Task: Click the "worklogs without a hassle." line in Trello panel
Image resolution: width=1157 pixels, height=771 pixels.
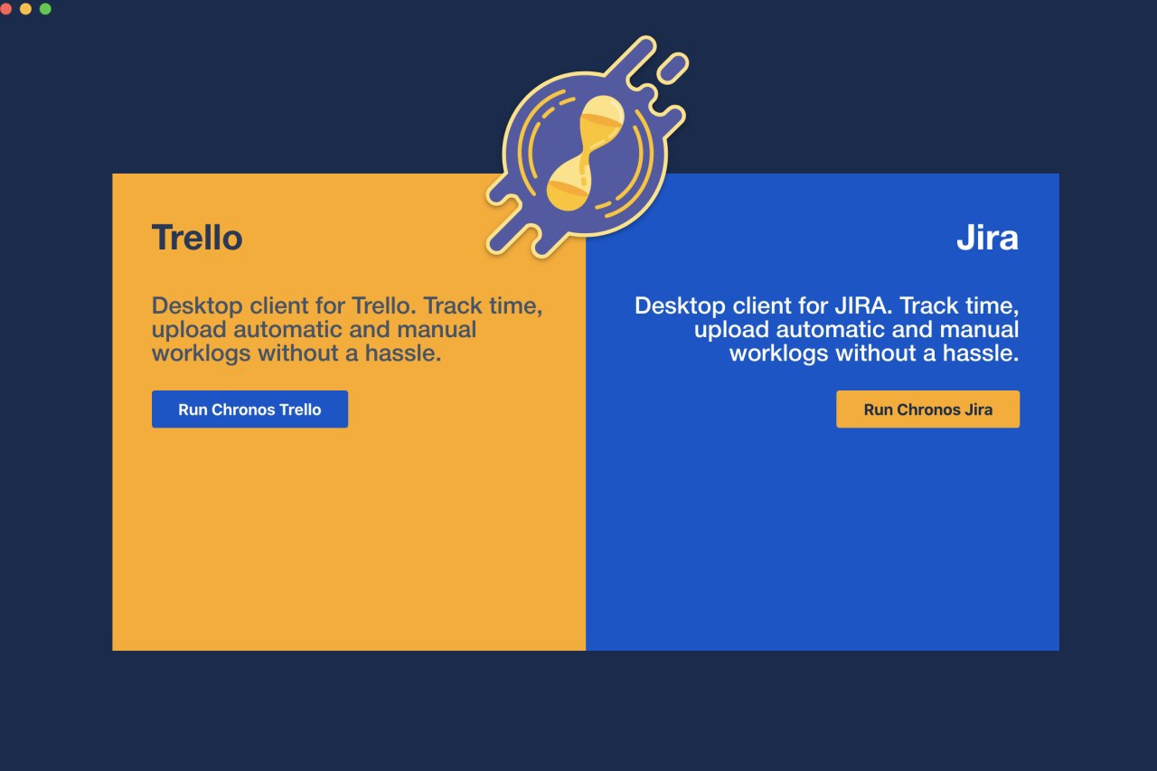Action: point(296,353)
